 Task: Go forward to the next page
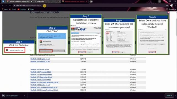6,5
